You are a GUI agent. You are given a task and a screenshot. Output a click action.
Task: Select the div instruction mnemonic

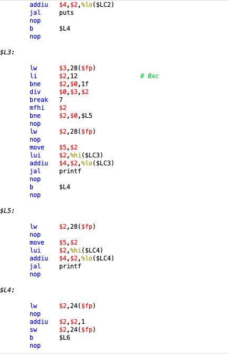[x=35, y=92]
